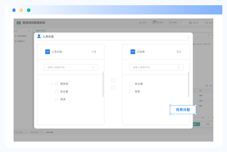Click the 取消 button
This screenshot has height=152, width=227.
click(x=207, y=124)
